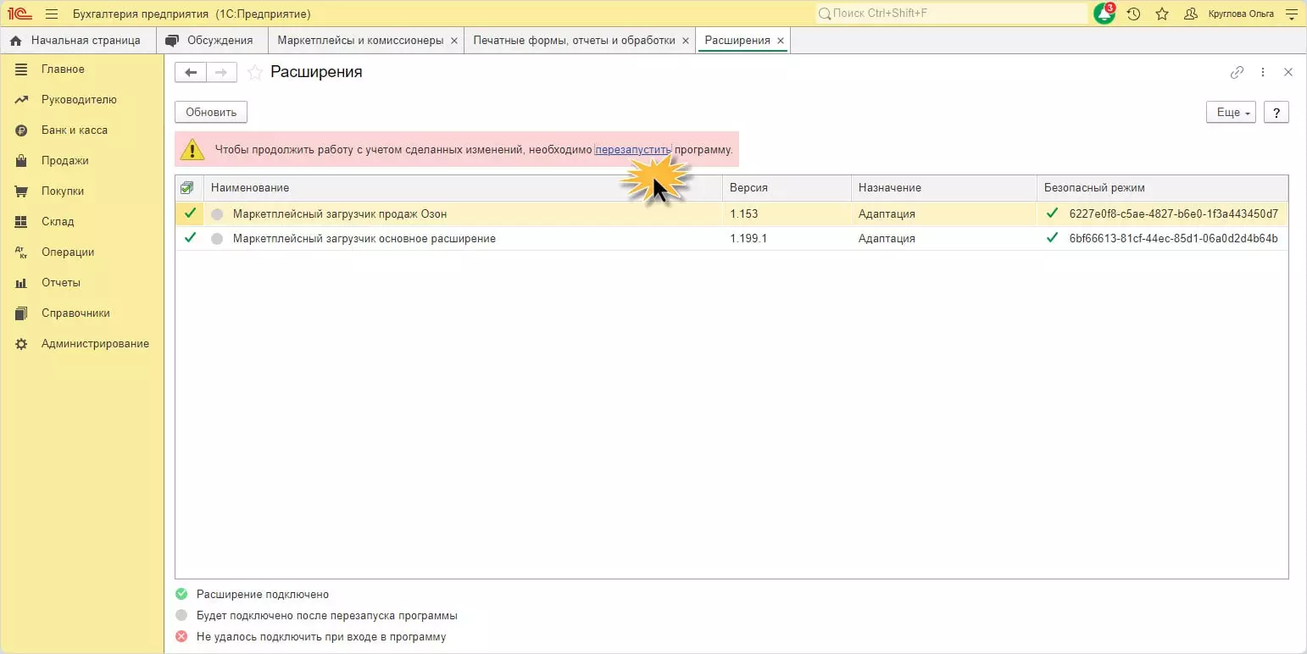Toggle the check-all header icon in the table
Viewport: 1307px width, 654px height.
click(x=187, y=188)
